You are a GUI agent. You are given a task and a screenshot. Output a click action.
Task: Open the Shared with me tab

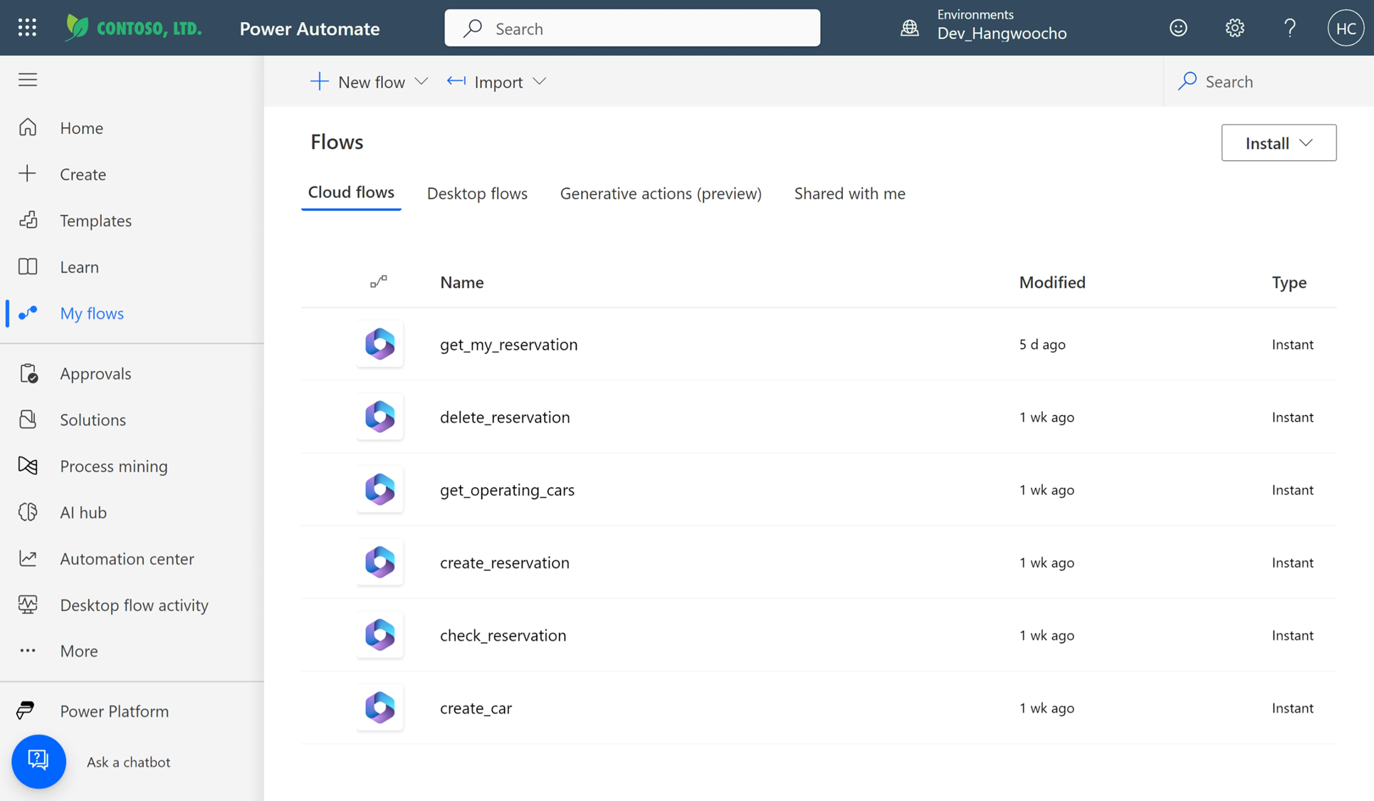click(849, 193)
